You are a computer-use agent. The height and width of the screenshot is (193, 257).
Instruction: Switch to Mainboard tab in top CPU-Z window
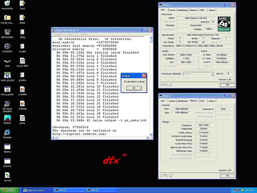click(x=183, y=10)
